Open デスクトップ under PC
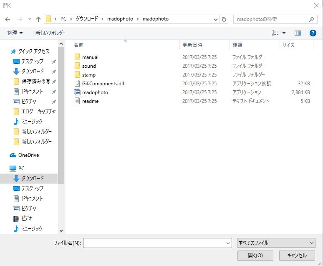This screenshot has width=323, height=266. [33, 188]
